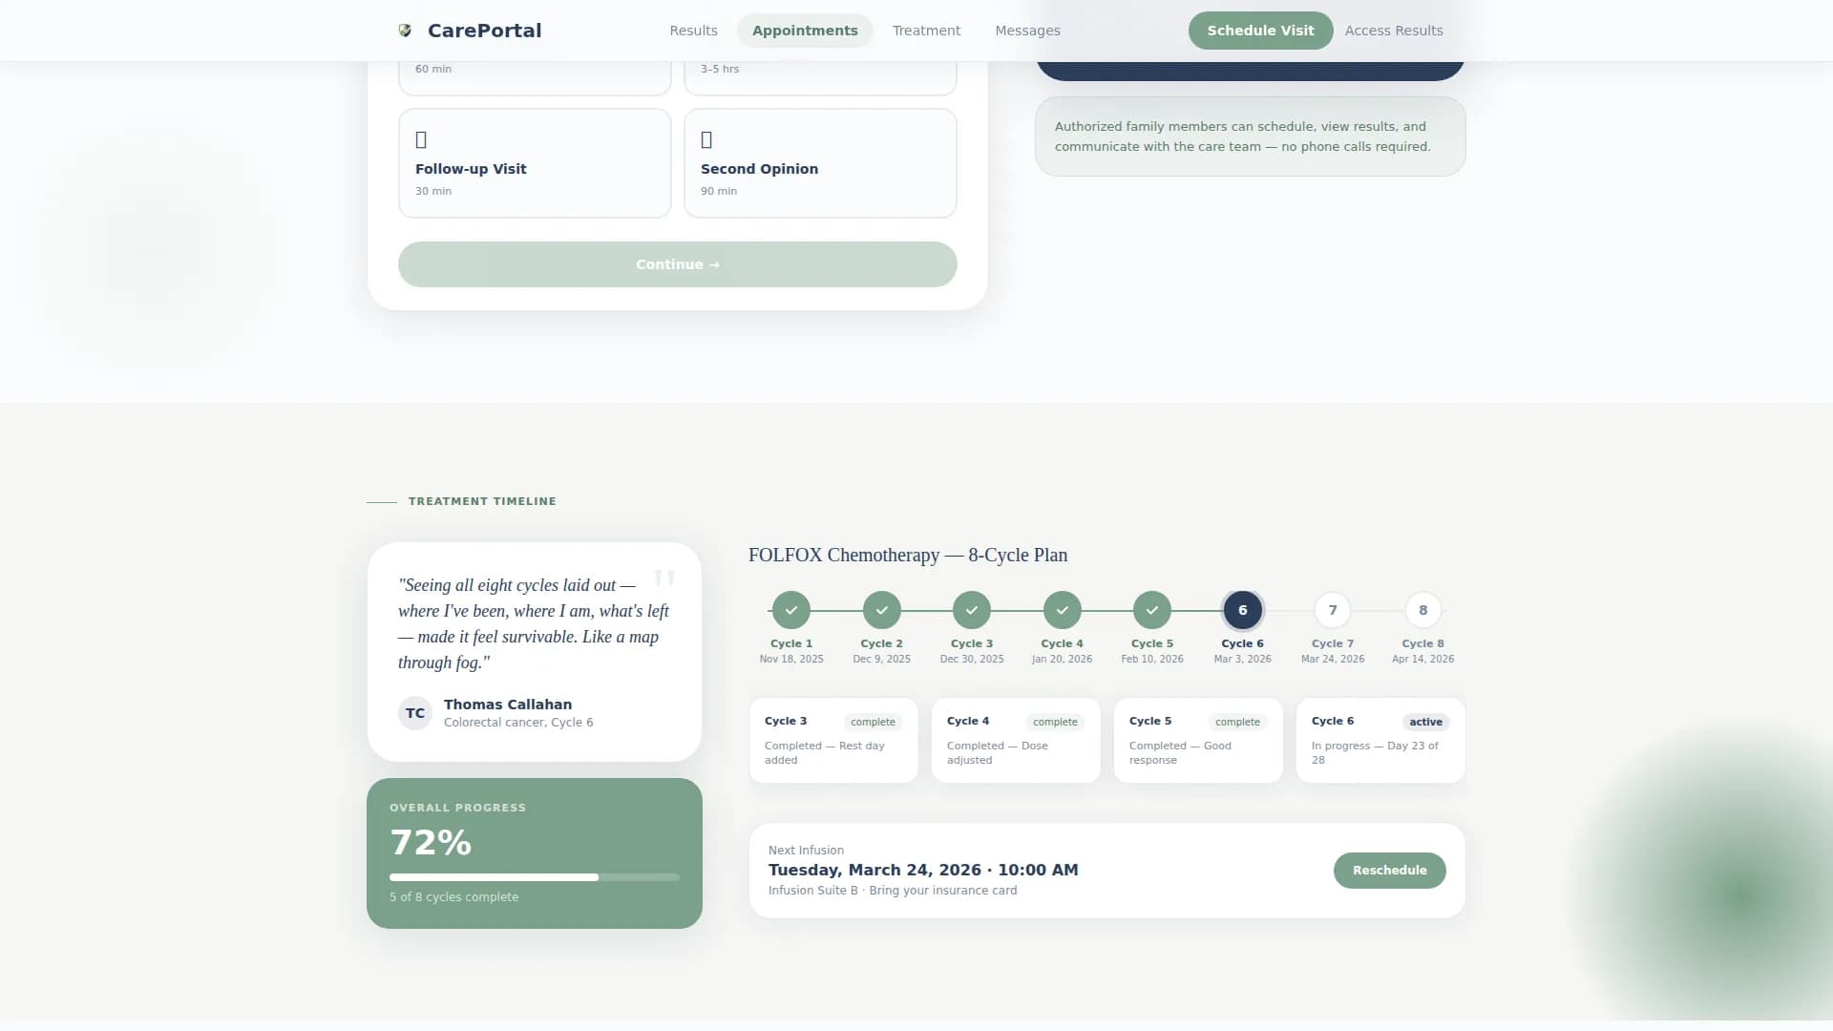The image size is (1833, 1031).
Task: Click the CarePortal shield logo icon
Action: [405, 31]
